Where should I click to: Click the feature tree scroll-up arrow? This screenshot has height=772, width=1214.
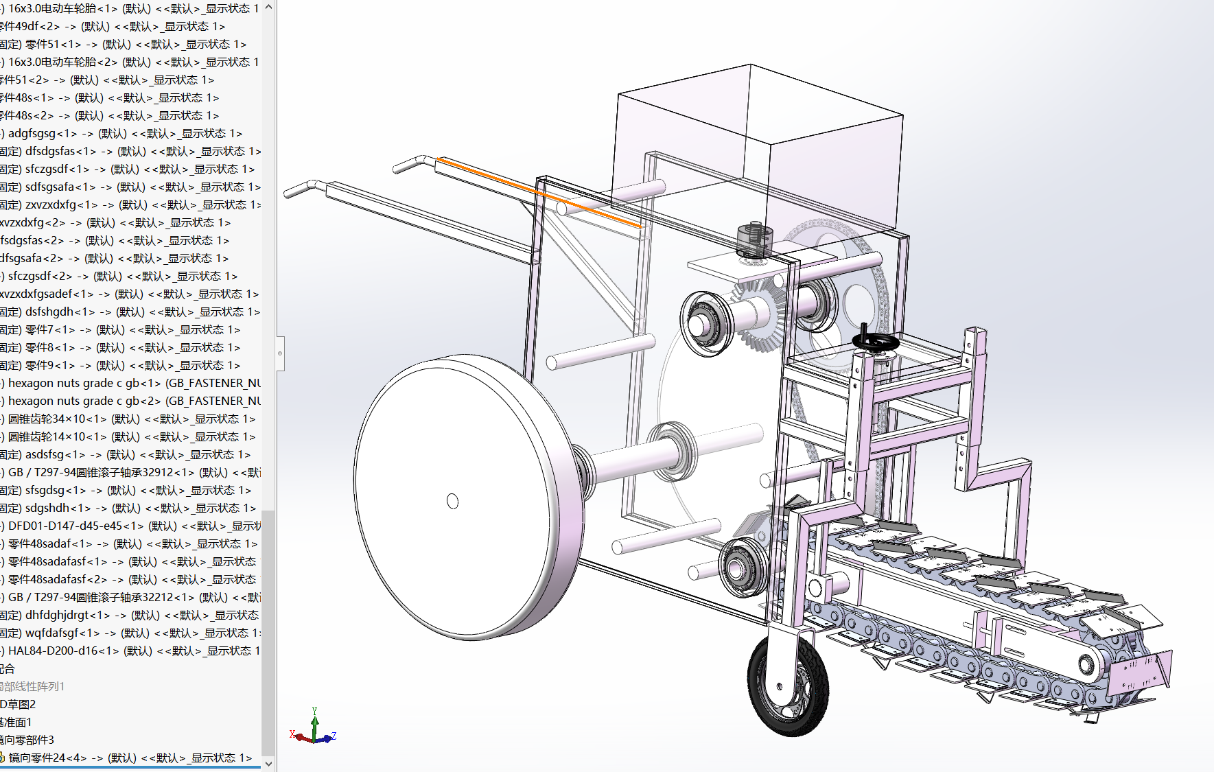[268, 7]
